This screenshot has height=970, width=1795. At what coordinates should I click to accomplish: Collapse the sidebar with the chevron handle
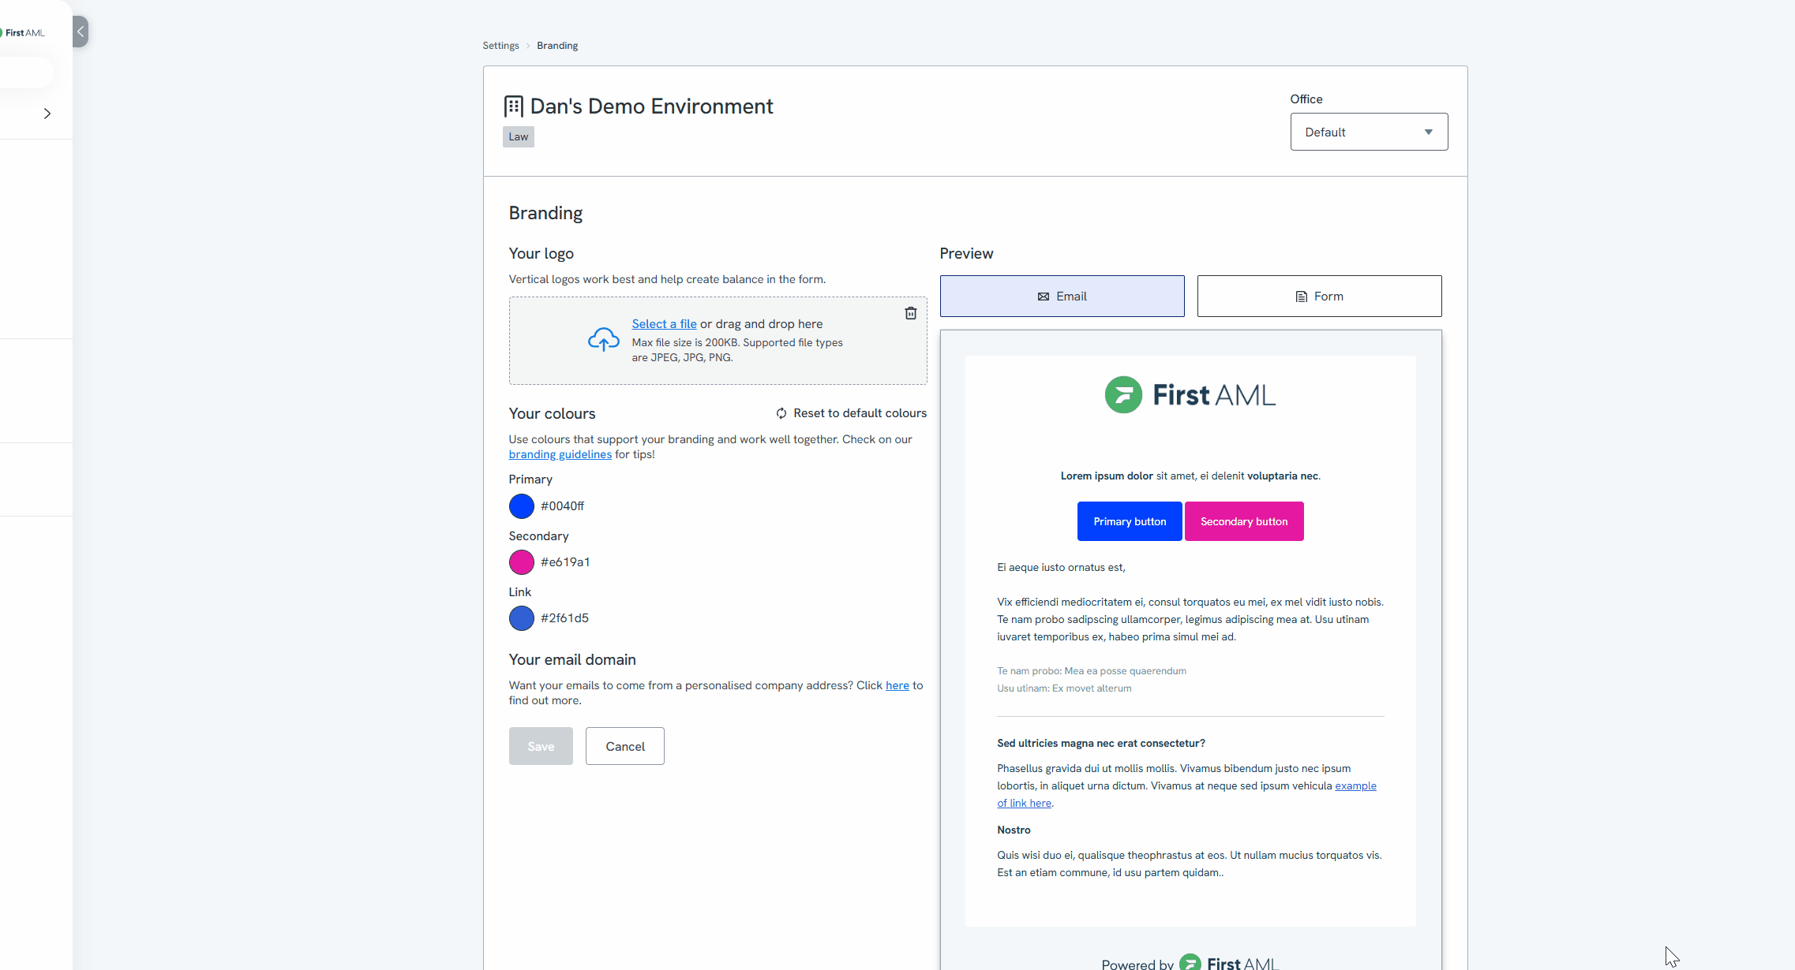click(81, 32)
